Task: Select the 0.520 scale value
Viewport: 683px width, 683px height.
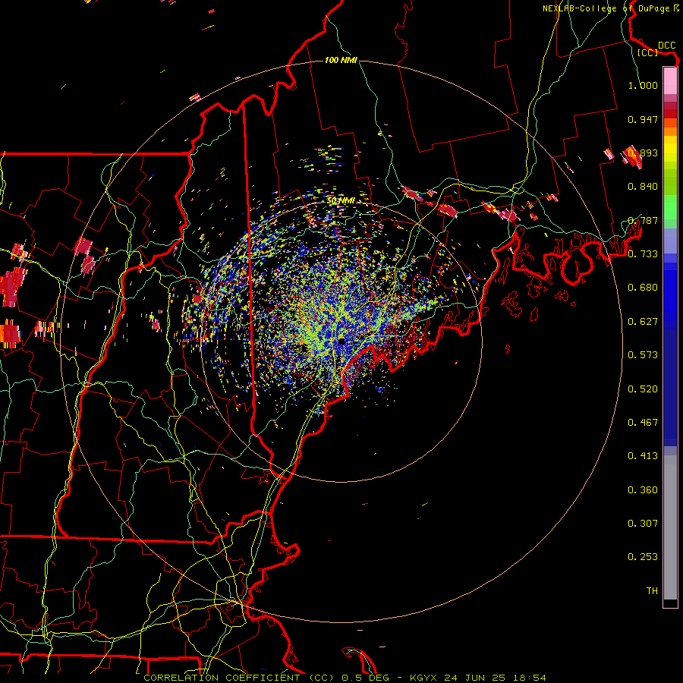Action: click(643, 389)
